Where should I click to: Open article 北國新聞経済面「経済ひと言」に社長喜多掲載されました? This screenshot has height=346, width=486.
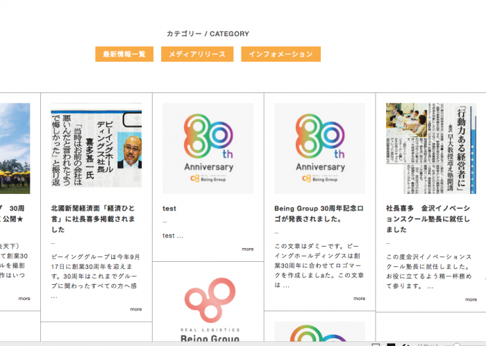tap(93, 219)
